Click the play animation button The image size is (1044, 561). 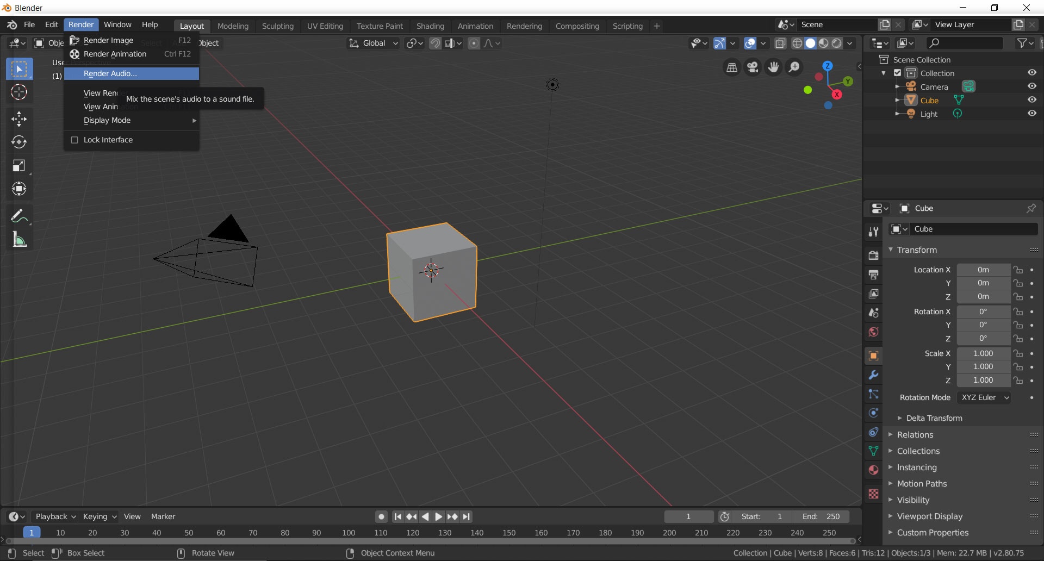(438, 516)
